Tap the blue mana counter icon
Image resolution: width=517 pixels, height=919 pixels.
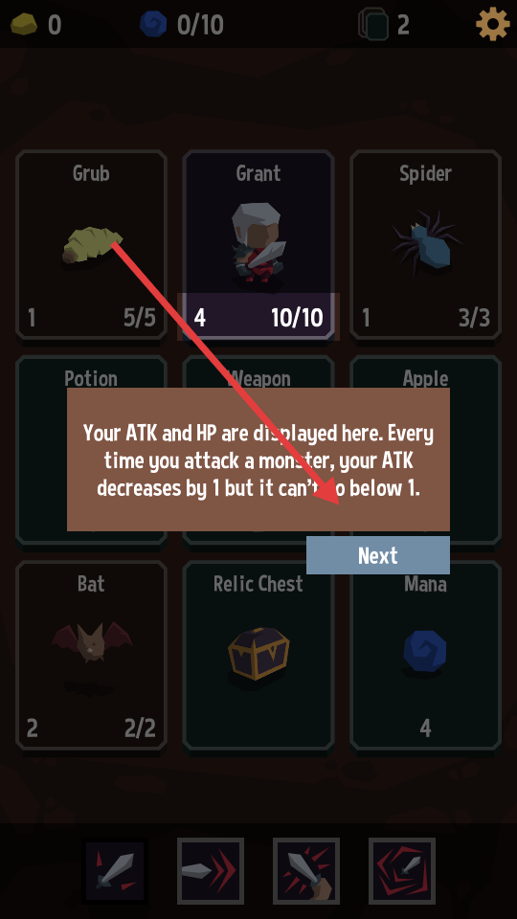coord(153,25)
